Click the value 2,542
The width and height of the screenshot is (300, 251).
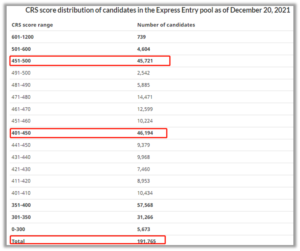(144, 73)
